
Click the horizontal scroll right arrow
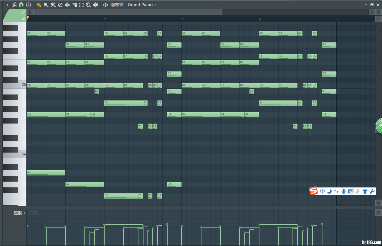(x=372, y=12)
